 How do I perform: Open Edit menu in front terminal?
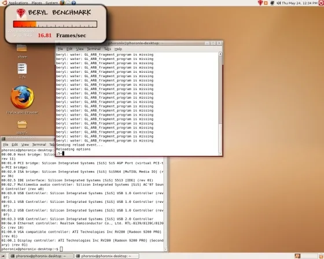pyautogui.click(x=69, y=49)
